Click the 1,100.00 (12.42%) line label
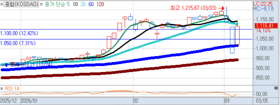The height and width of the screenshot is (105, 280). (x=19, y=33)
